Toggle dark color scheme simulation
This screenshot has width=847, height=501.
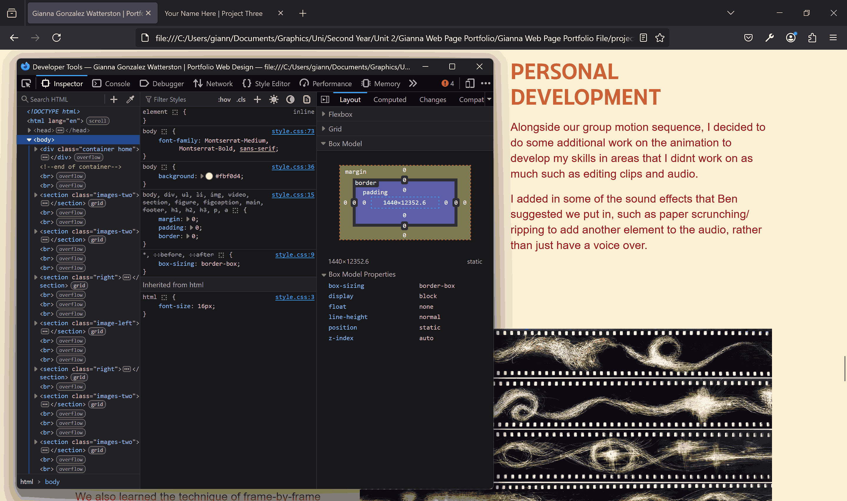click(x=290, y=99)
